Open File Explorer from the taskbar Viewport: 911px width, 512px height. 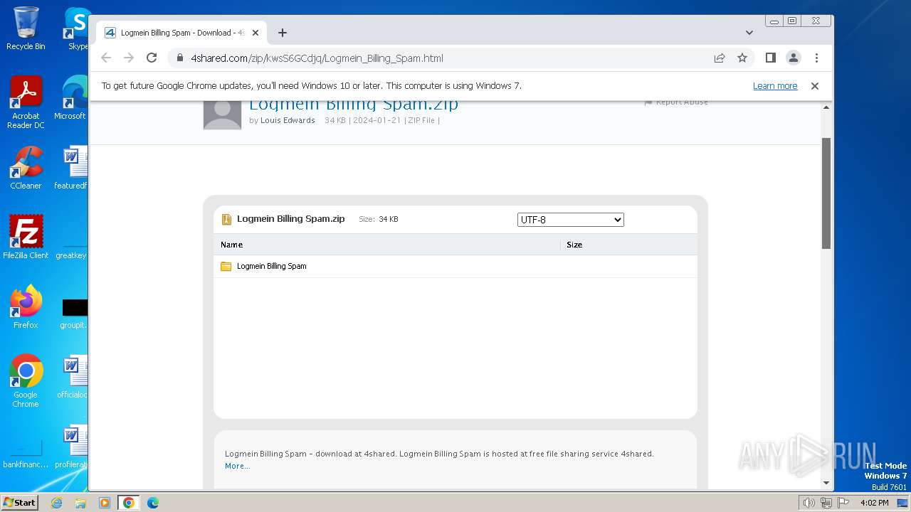[x=80, y=503]
